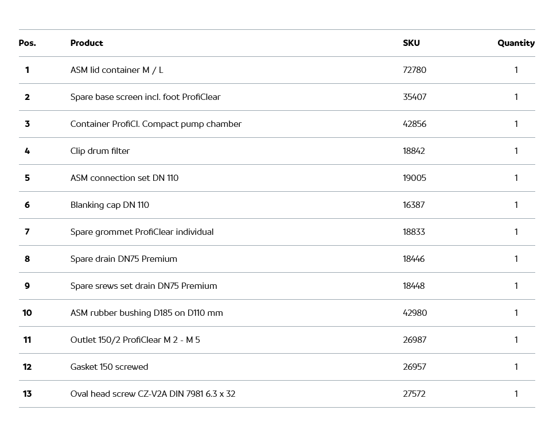Viewport: 549px width, 441px height.
Task: Select Gasket 150 screwed product
Action: tap(109, 367)
